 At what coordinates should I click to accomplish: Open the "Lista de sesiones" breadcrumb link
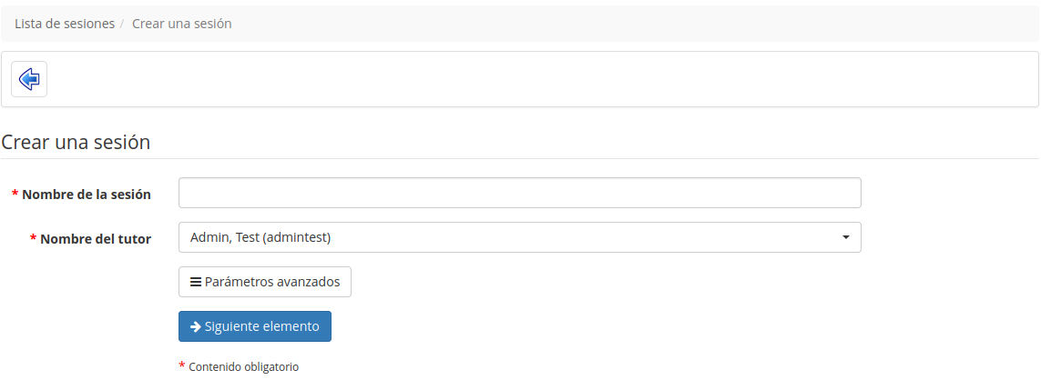coord(65,24)
